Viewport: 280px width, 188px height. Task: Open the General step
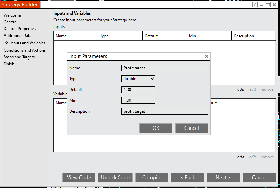point(10,22)
